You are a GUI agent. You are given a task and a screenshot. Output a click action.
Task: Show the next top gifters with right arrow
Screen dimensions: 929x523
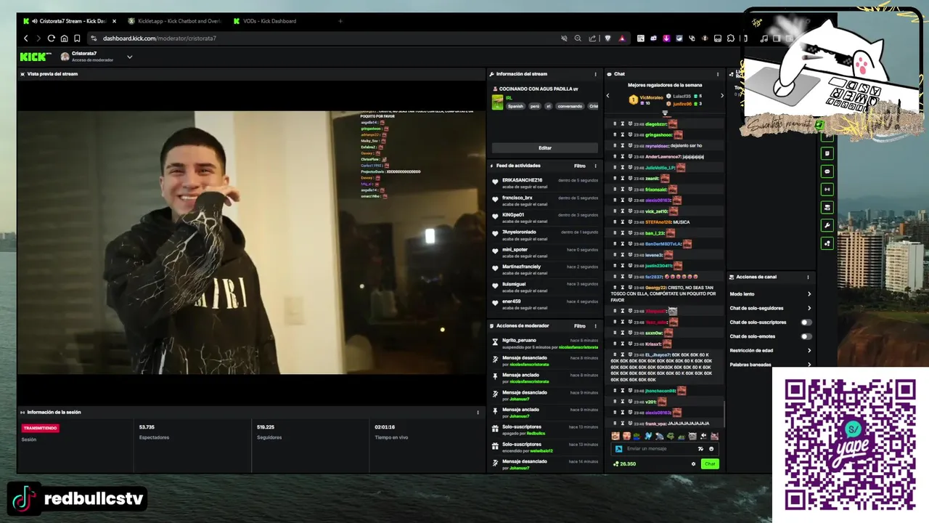(x=721, y=96)
